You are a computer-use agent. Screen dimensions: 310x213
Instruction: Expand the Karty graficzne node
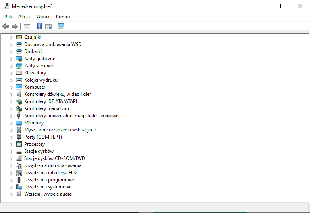[11, 59]
